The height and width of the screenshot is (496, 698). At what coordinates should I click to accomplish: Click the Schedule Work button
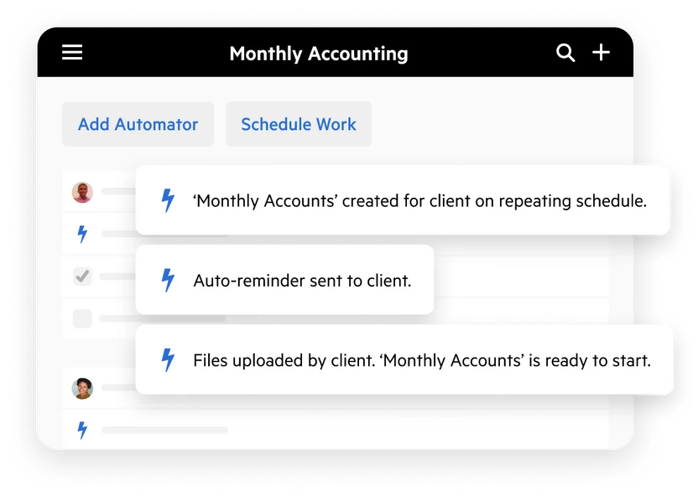coord(299,124)
